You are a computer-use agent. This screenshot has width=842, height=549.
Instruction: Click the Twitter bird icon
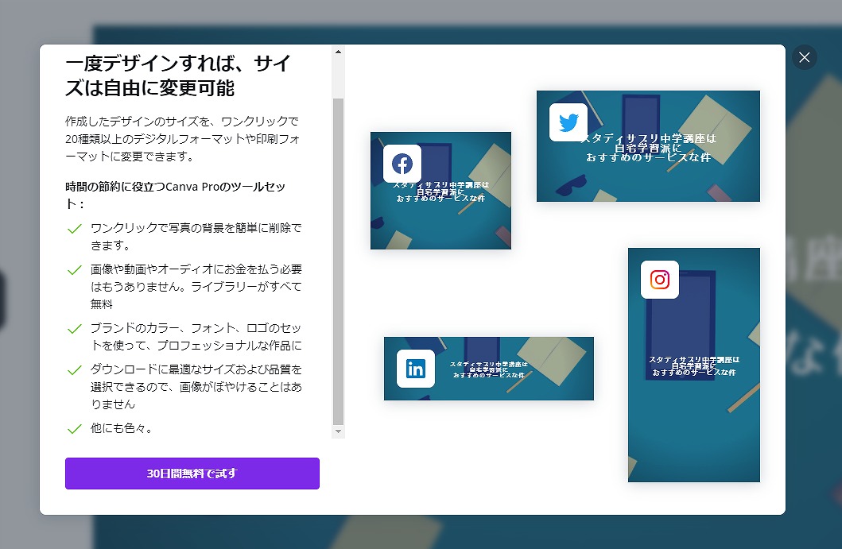(568, 122)
